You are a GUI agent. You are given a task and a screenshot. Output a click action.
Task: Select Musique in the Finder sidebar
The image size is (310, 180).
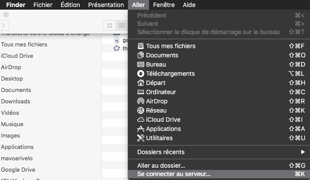12,124
